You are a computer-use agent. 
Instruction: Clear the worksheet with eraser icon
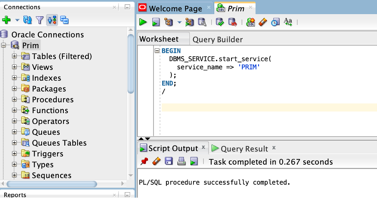click(x=263, y=22)
